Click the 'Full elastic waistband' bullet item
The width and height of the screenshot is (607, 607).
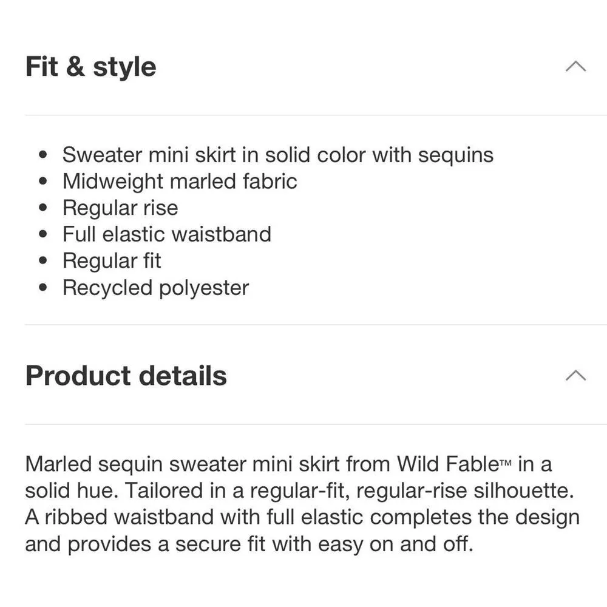coord(167,234)
